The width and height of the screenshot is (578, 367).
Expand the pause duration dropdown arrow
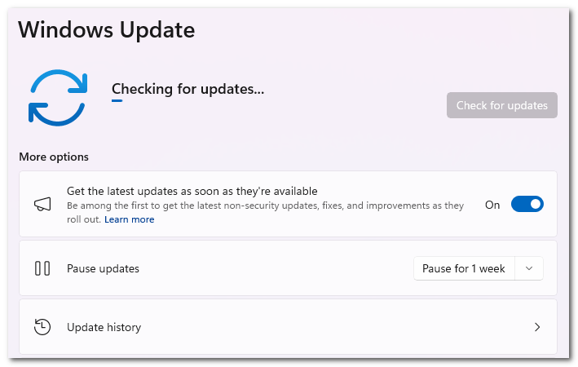tap(530, 268)
